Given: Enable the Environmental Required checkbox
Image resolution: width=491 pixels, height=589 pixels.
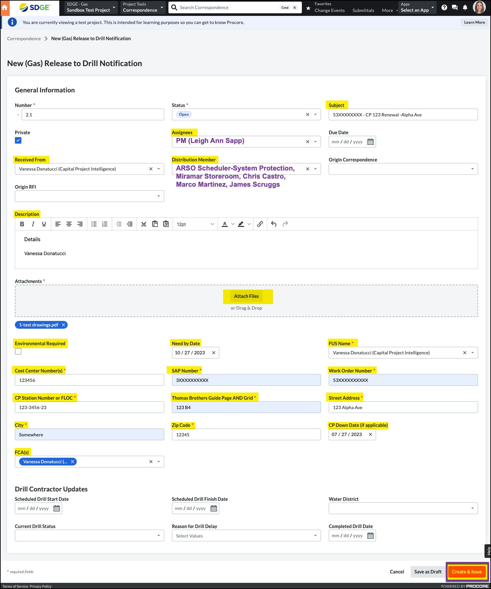Looking at the screenshot, I should click(18, 351).
